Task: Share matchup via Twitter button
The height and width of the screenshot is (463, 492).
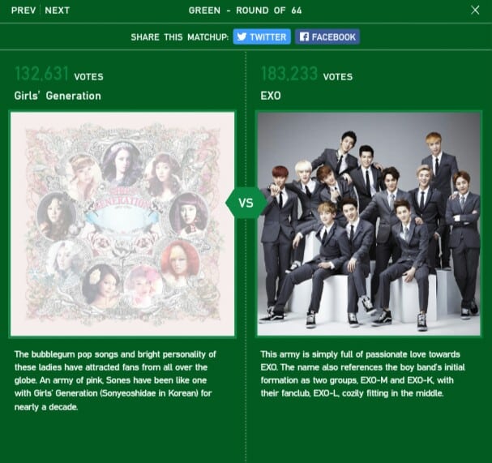Action: (x=262, y=36)
